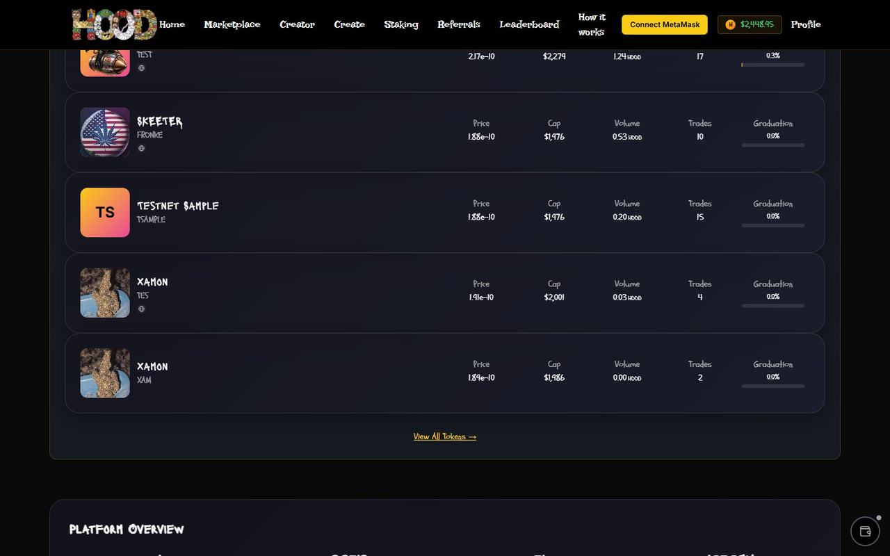Image resolution: width=890 pixels, height=556 pixels.
Task: Click the XAMON TES graduation progress bar
Action: 773,306
